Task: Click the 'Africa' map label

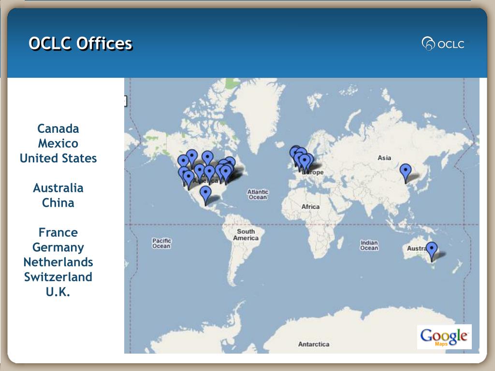Action: point(310,207)
